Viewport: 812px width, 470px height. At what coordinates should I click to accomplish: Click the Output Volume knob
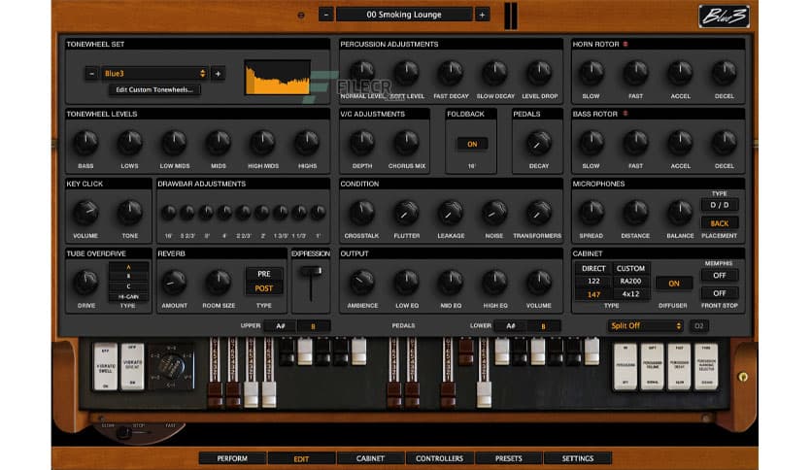539,283
